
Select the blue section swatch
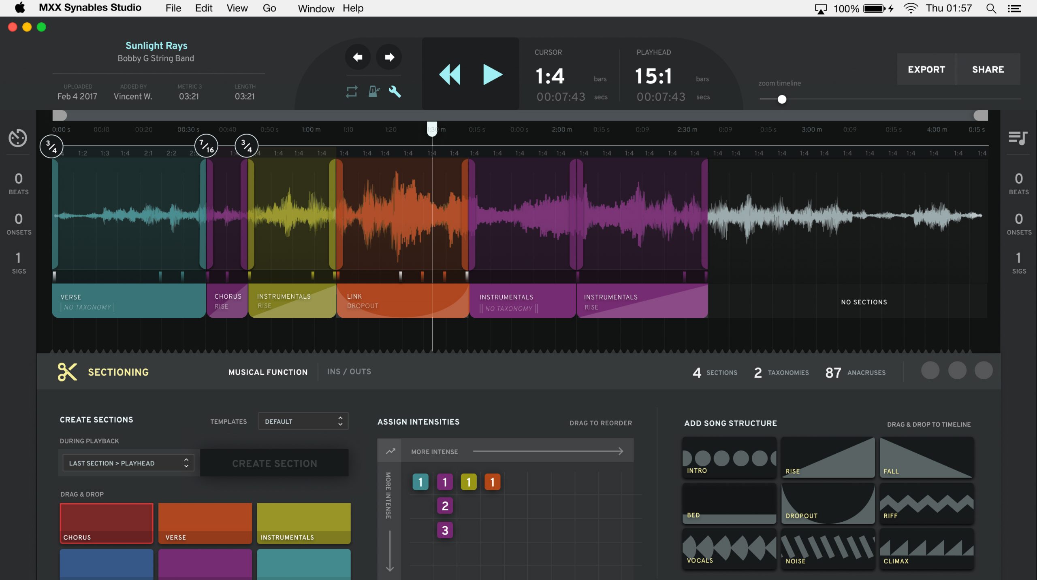[x=107, y=564]
